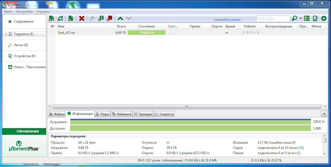The image size is (331, 167).
Task: Open the survey link in toolbar
Action: 227,19
